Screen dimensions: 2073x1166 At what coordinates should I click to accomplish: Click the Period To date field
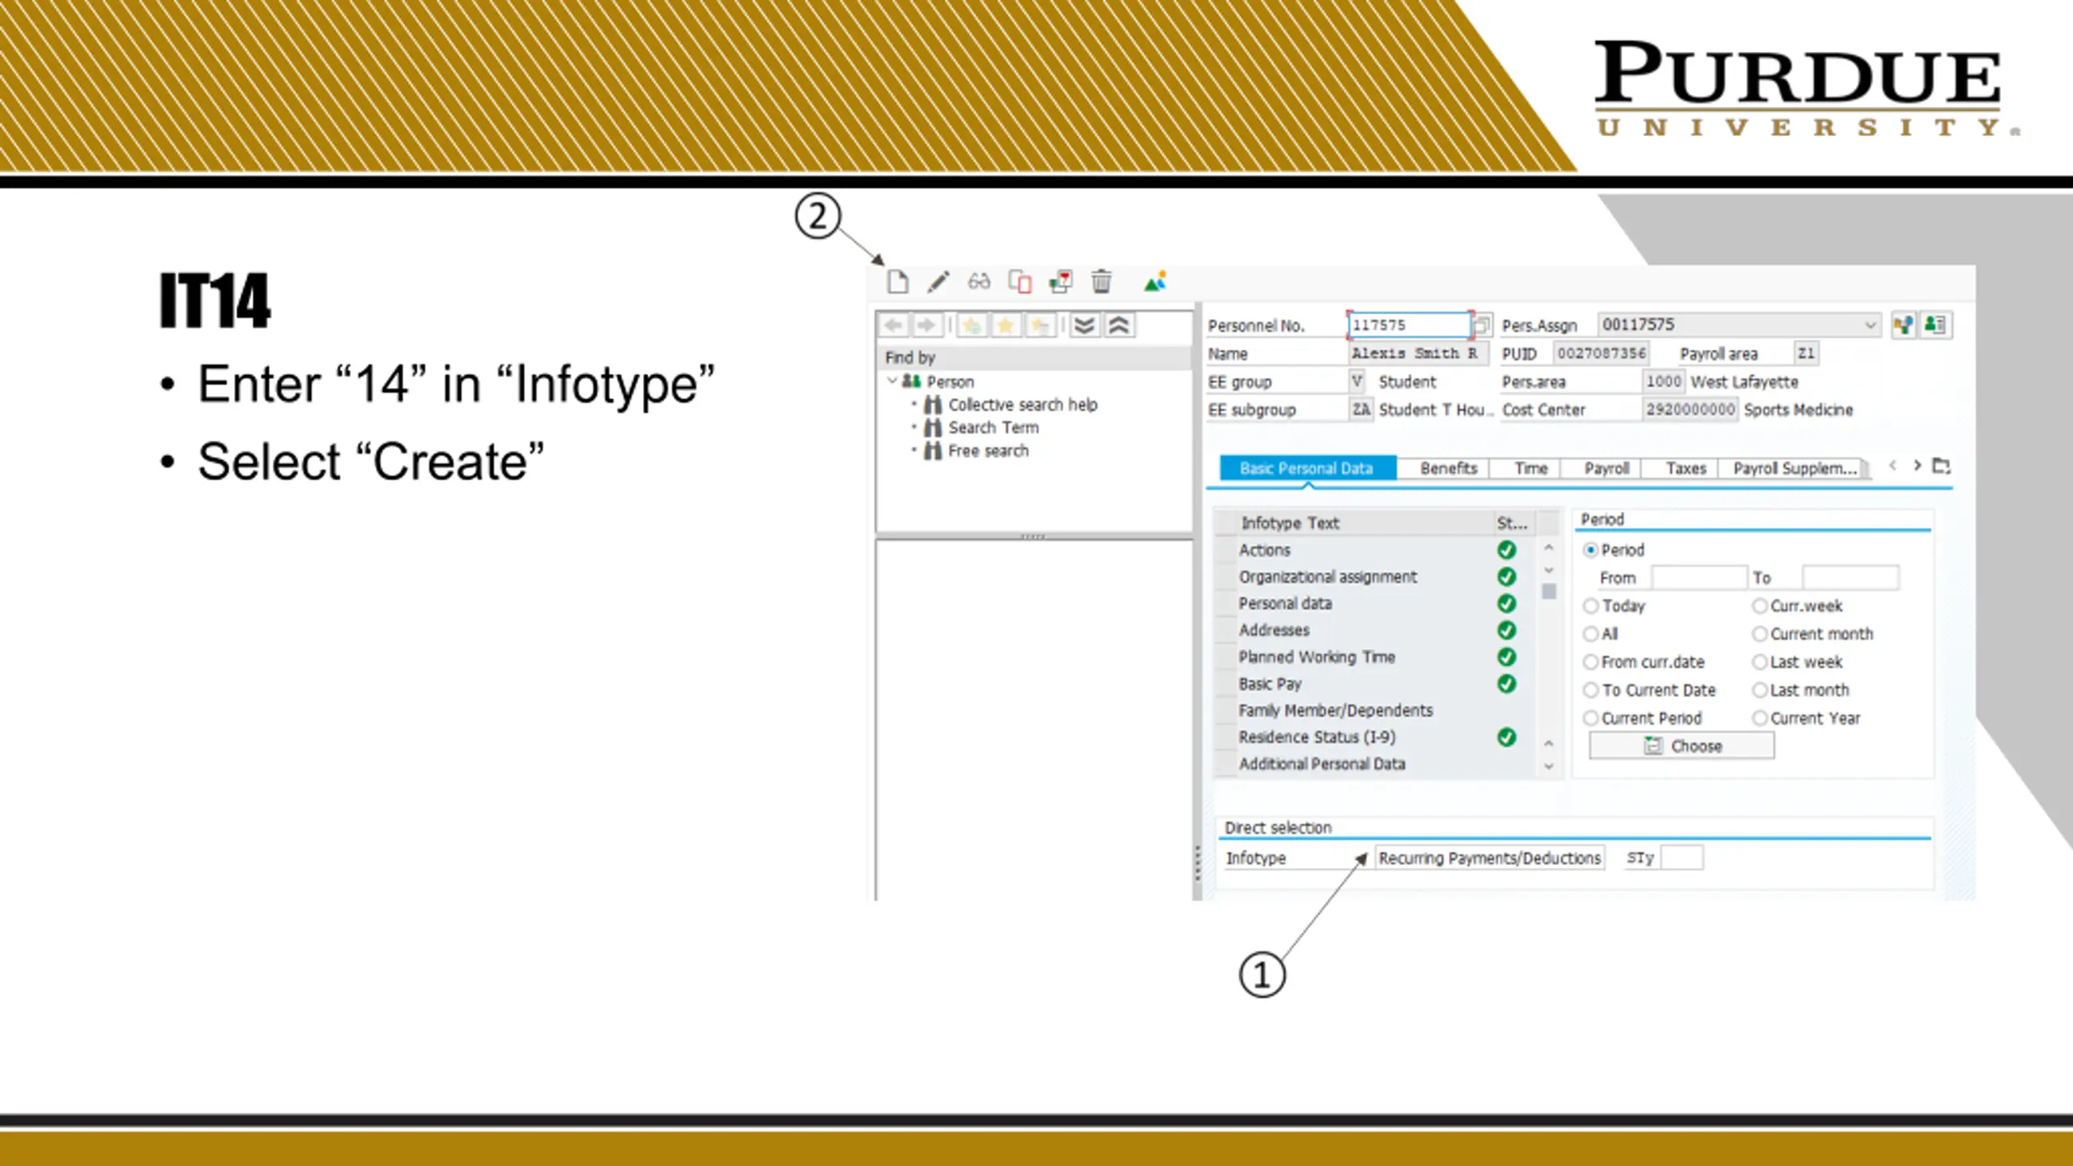(x=1850, y=578)
